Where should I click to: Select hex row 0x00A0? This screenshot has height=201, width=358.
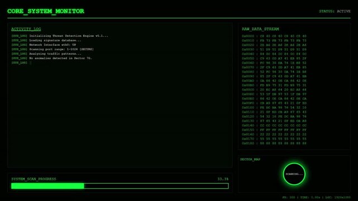point(274,81)
